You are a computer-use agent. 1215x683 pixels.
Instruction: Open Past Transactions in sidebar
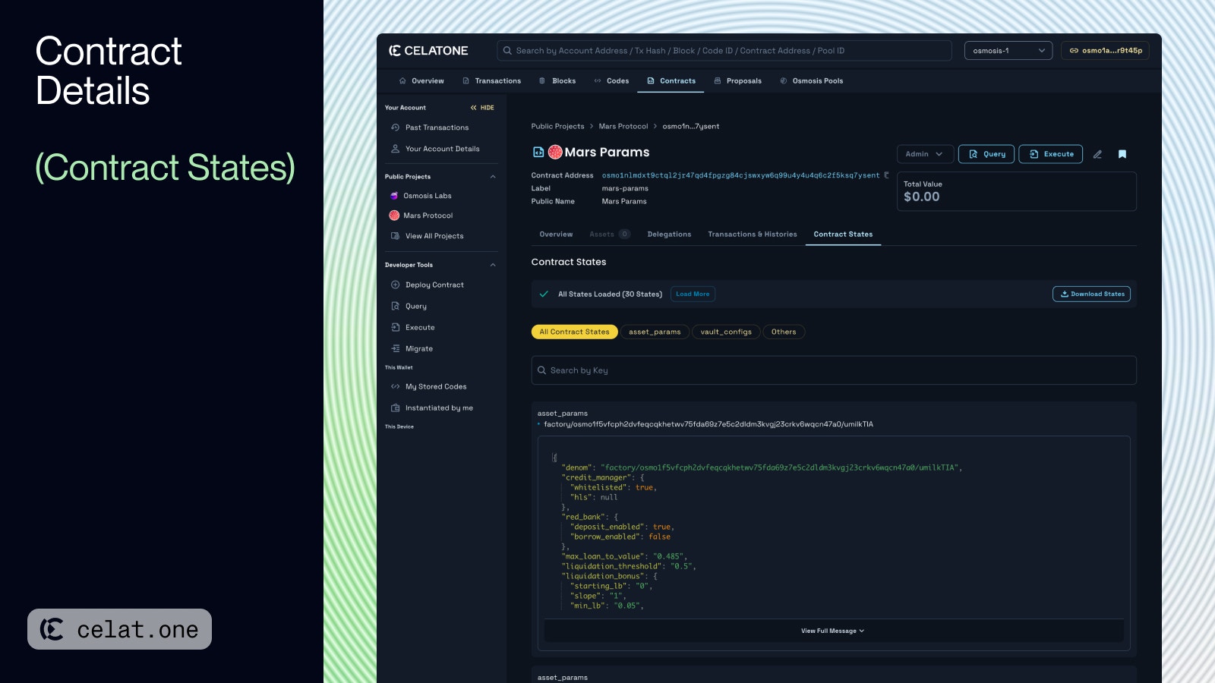(x=437, y=127)
